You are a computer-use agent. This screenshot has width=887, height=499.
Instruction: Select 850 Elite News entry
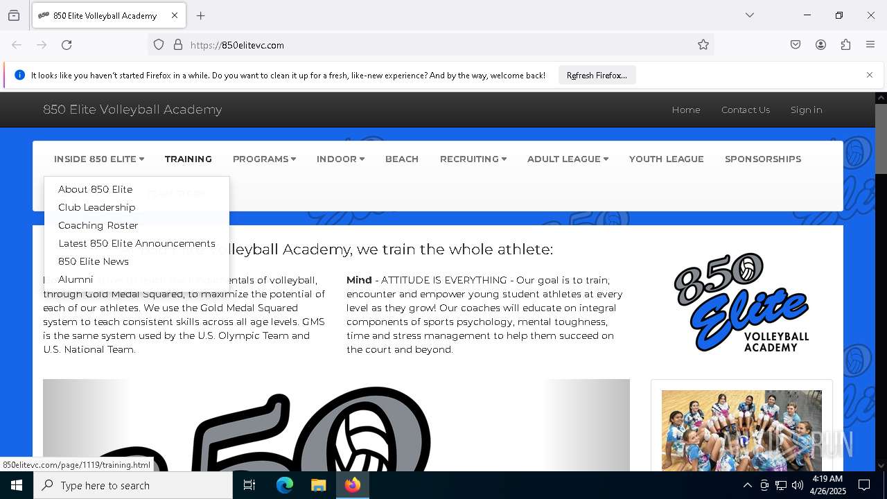(x=94, y=261)
